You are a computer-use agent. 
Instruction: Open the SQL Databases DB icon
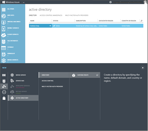pyautogui.click(x=3, y=42)
